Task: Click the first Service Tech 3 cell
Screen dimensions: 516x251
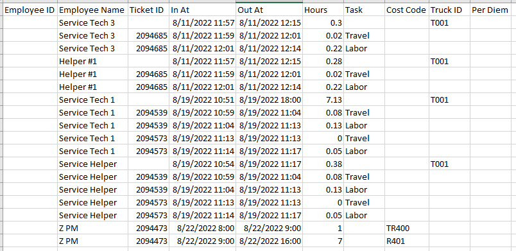Action: point(93,22)
